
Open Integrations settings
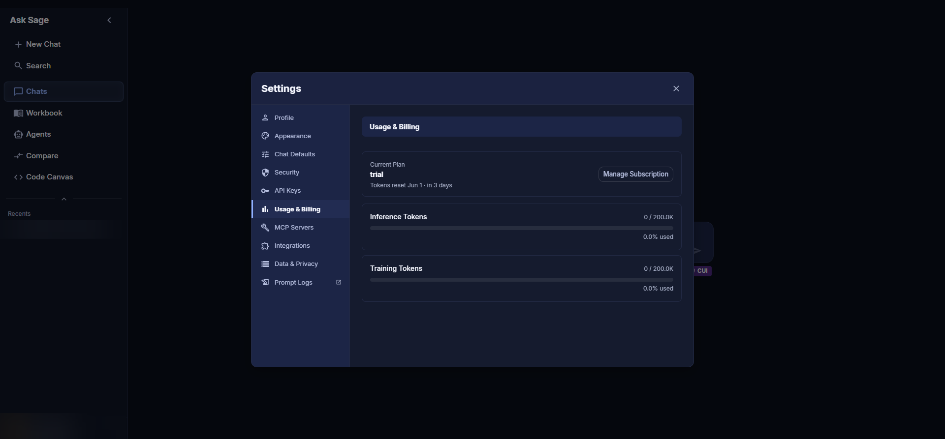tap(300, 246)
